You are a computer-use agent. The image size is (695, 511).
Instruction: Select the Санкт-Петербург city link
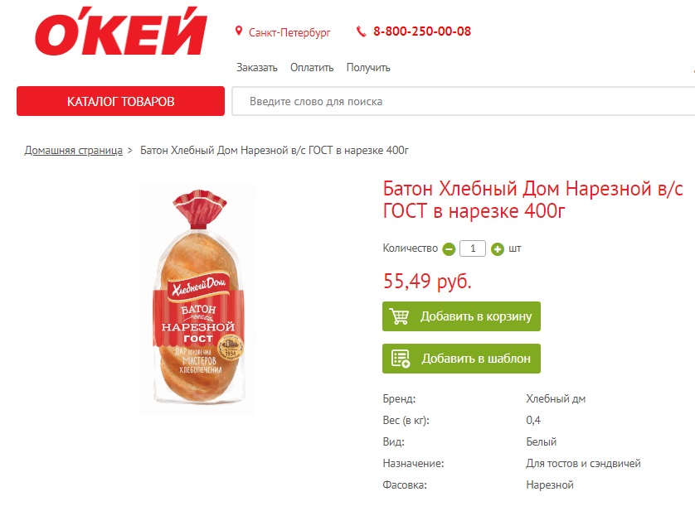pyautogui.click(x=289, y=33)
